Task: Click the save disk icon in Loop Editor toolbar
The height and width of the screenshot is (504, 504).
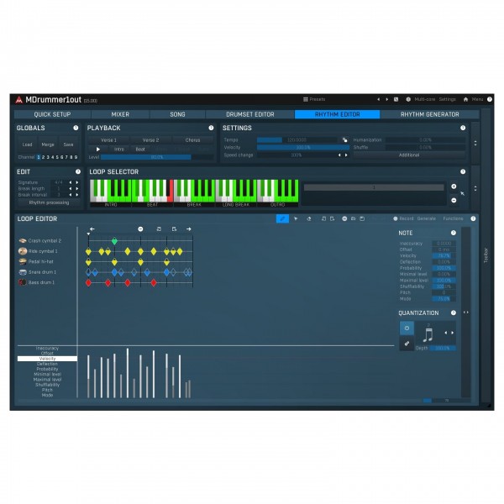Action: 362,218
